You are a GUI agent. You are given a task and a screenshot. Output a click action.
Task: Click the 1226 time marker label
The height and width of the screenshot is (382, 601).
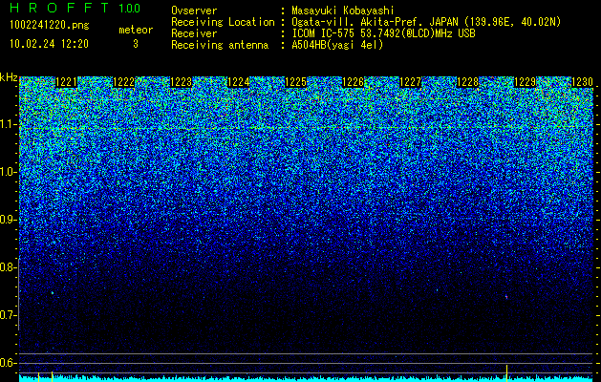click(353, 82)
